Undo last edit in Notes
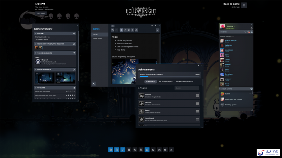 pyautogui.click(x=112, y=30)
